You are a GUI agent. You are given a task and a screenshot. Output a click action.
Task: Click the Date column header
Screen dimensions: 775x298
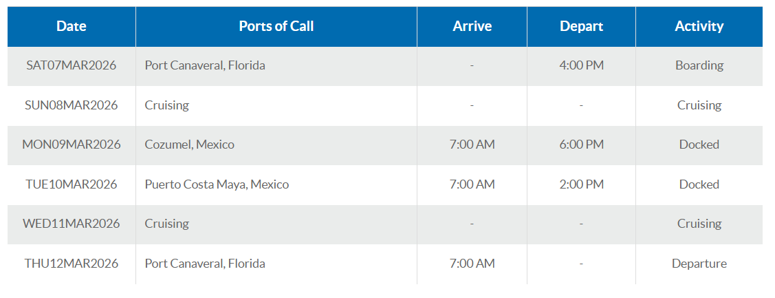point(72,26)
